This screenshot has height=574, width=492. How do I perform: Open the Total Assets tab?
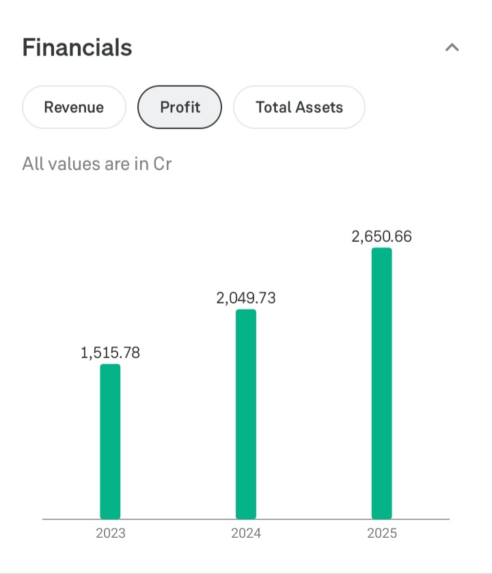(x=299, y=107)
